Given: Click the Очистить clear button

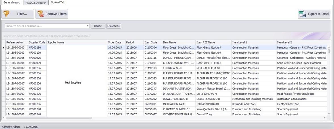Looking at the screenshot, I should 114,26.
